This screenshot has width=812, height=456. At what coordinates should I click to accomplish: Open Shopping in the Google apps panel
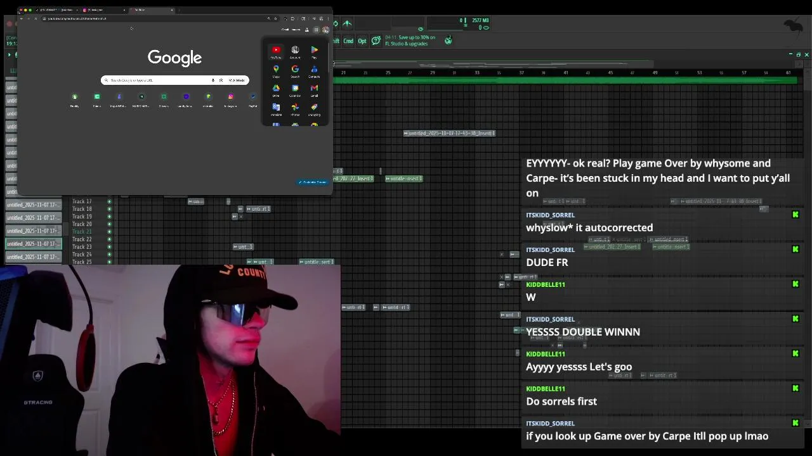[x=314, y=109]
